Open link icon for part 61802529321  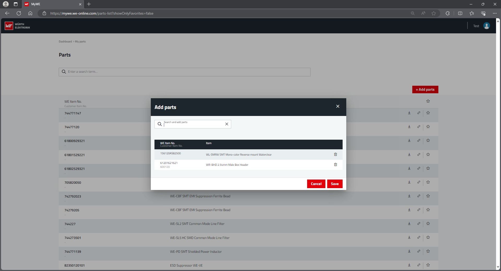[419, 168]
